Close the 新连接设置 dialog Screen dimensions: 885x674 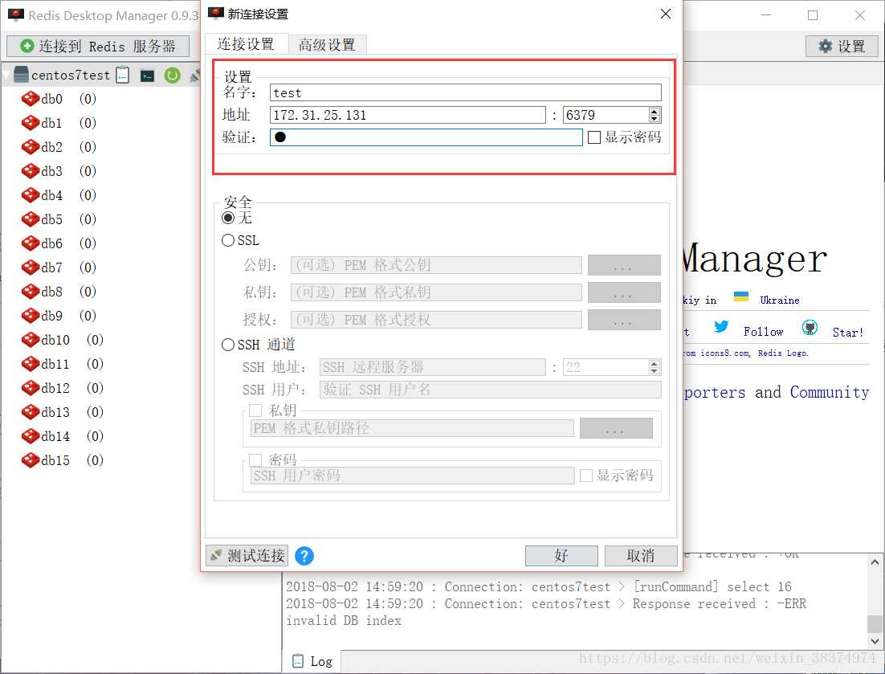[666, 14]
